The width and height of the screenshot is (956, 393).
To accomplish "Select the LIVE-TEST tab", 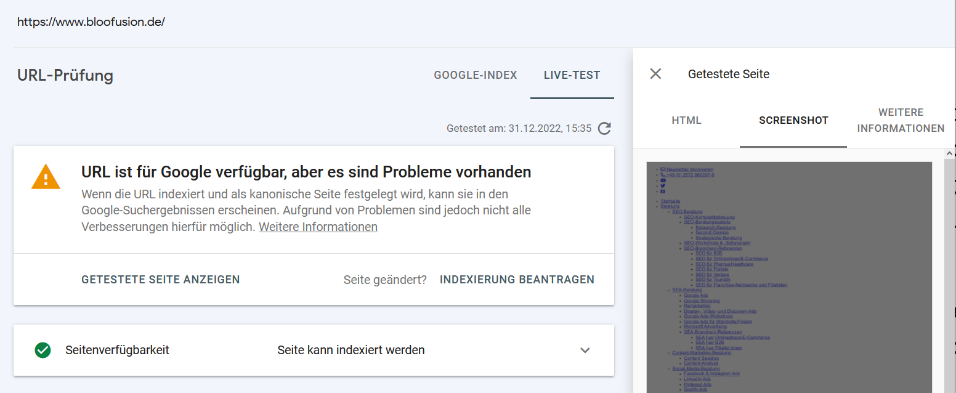I will 572,75.
